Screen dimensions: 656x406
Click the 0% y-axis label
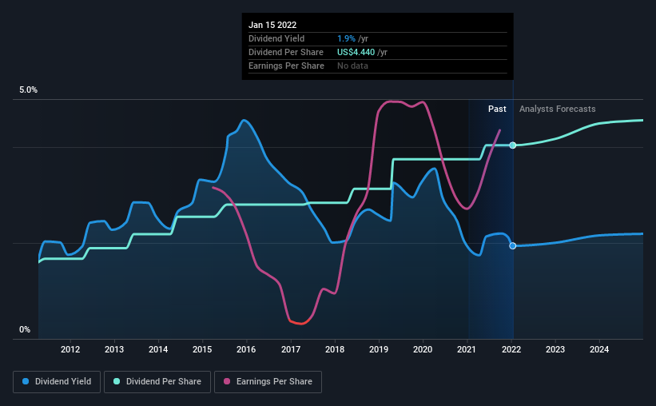coord(25,330)
